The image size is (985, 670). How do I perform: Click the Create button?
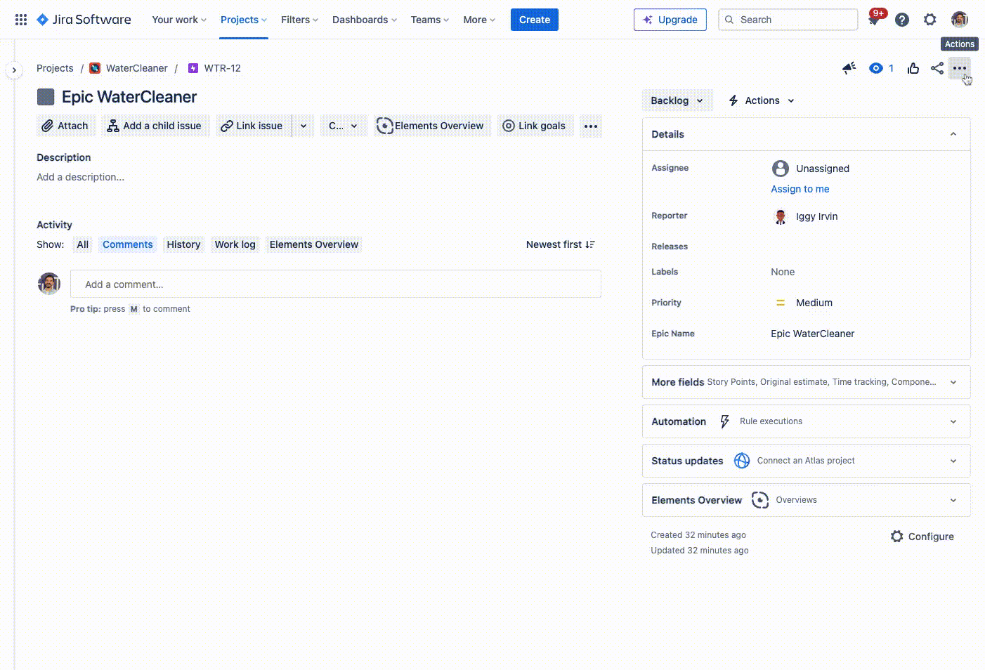534,20
